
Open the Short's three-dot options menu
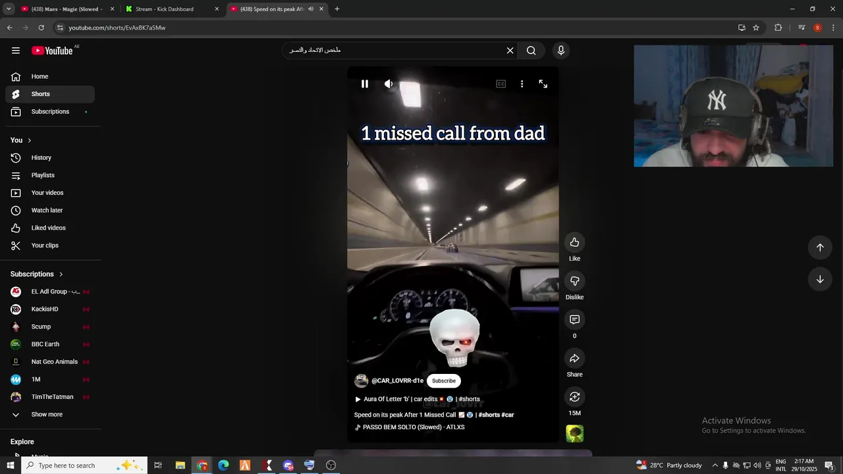point(522,84)
